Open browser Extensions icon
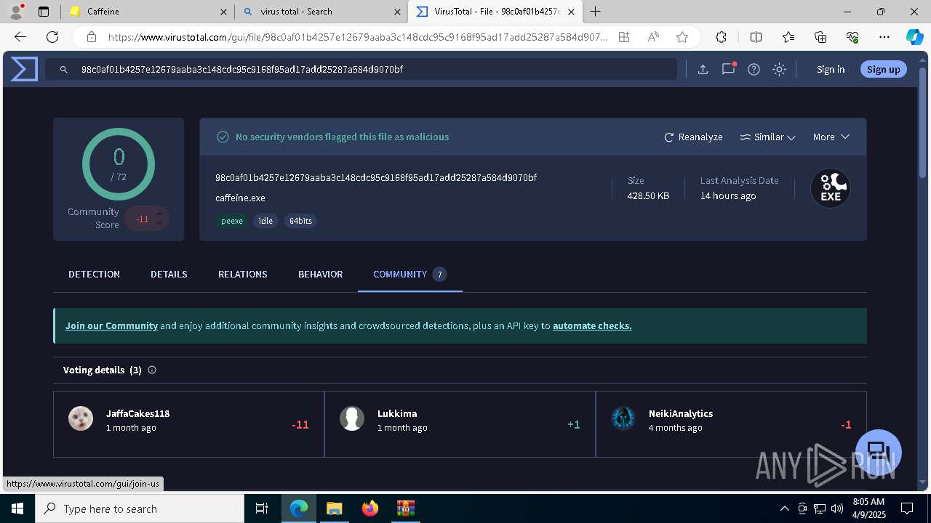Viewport: 931px width, 523px height. click(x=721, y=37)
